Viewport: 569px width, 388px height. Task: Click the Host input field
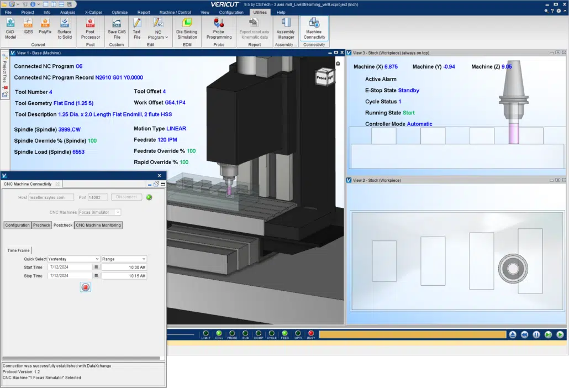point(51,197)
